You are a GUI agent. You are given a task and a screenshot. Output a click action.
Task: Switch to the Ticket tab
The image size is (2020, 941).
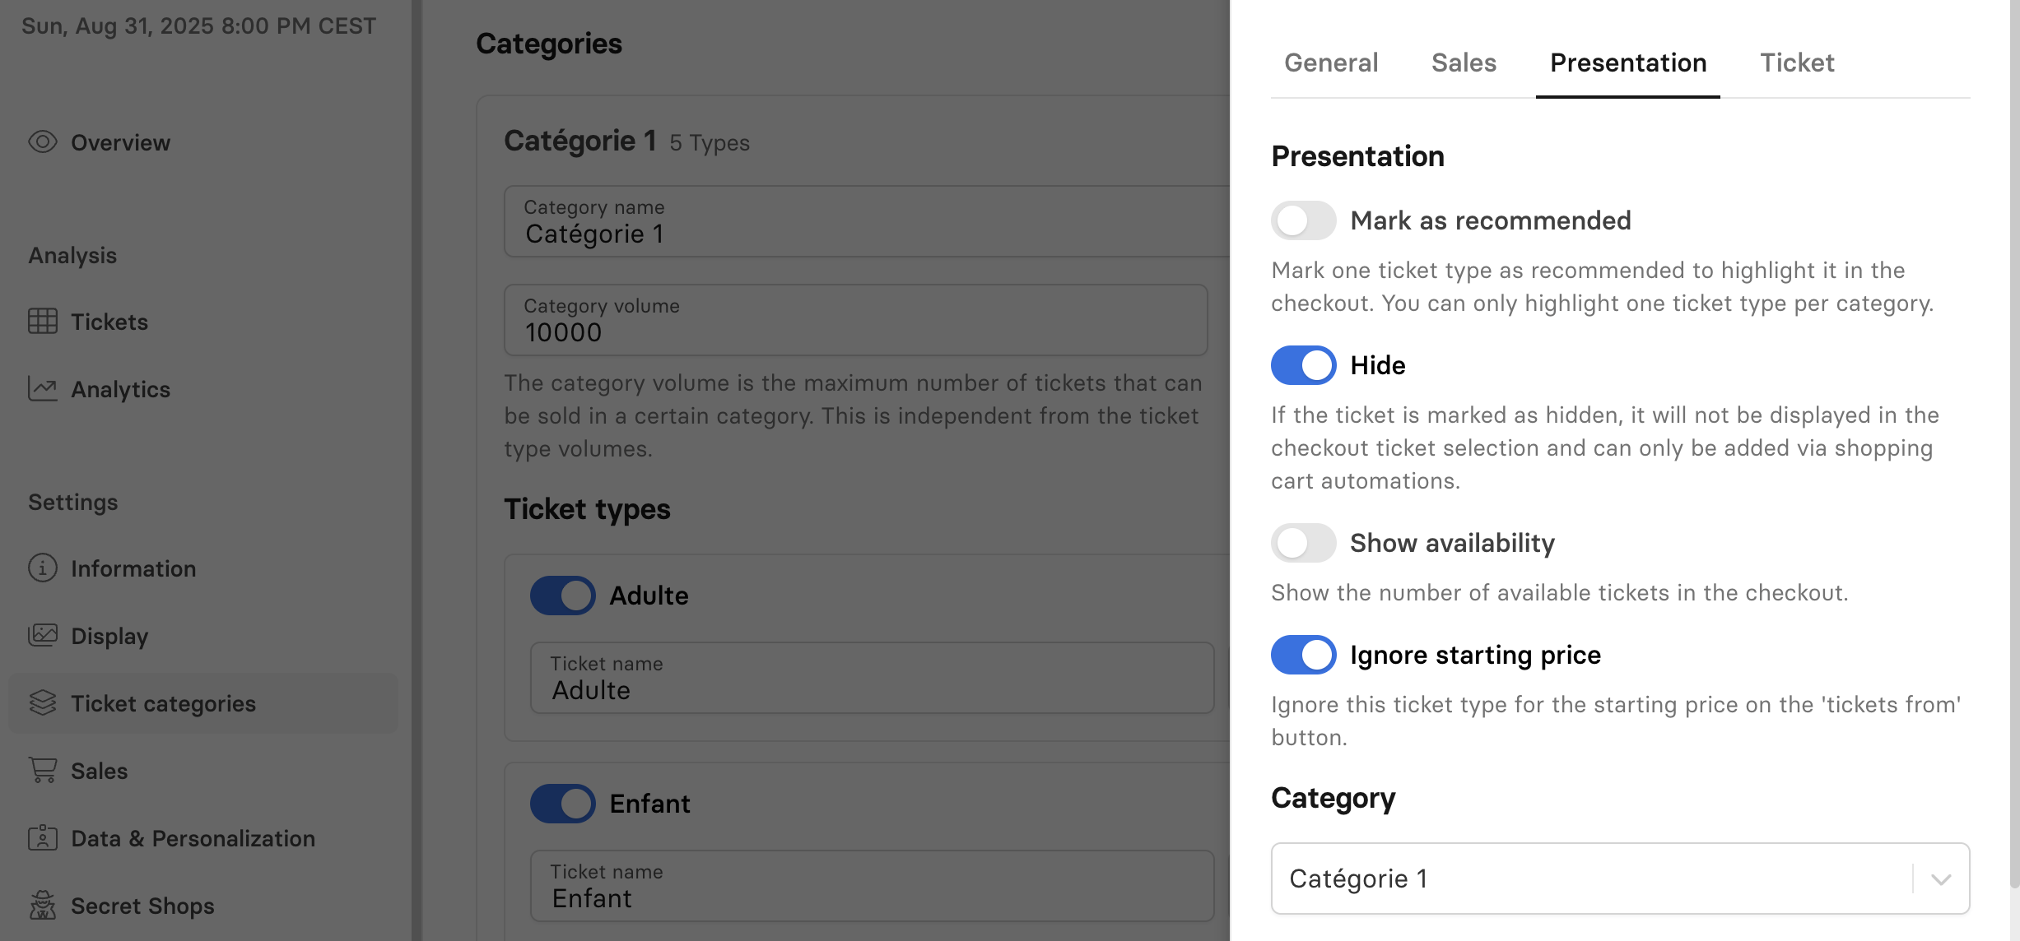[1797, 63]
